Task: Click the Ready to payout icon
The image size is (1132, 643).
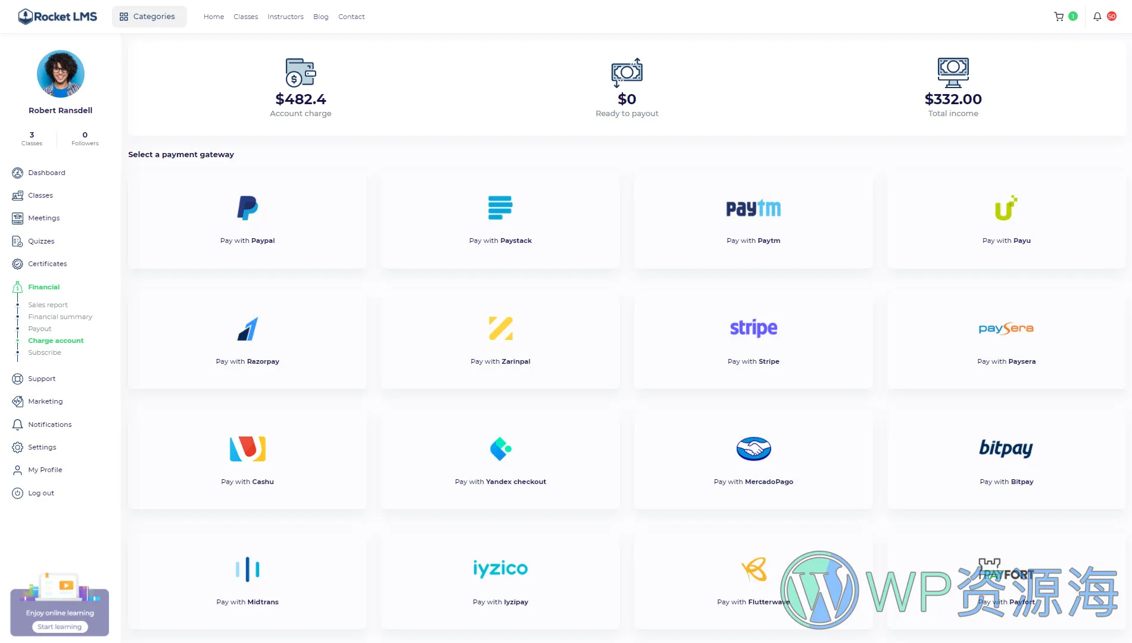Action: [x=627, y=73]
